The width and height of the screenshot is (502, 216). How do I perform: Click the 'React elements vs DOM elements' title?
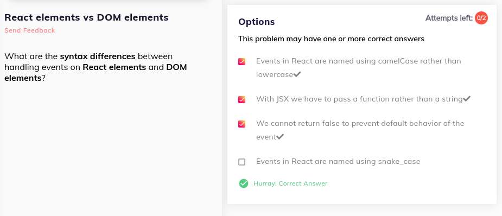click(86, 17)
